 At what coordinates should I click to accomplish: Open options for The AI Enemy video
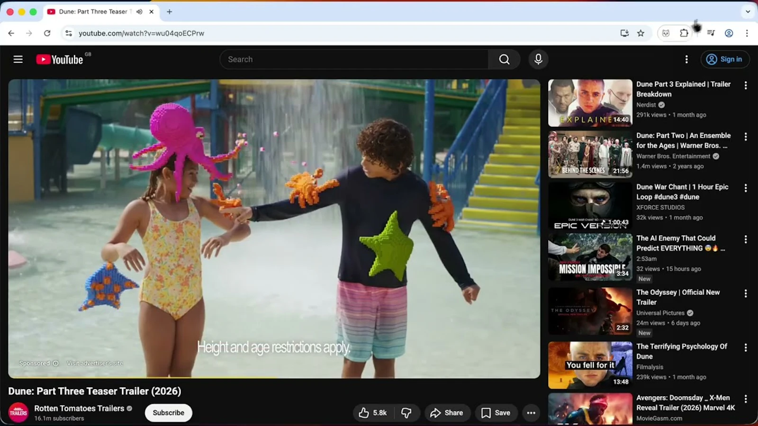746,240
